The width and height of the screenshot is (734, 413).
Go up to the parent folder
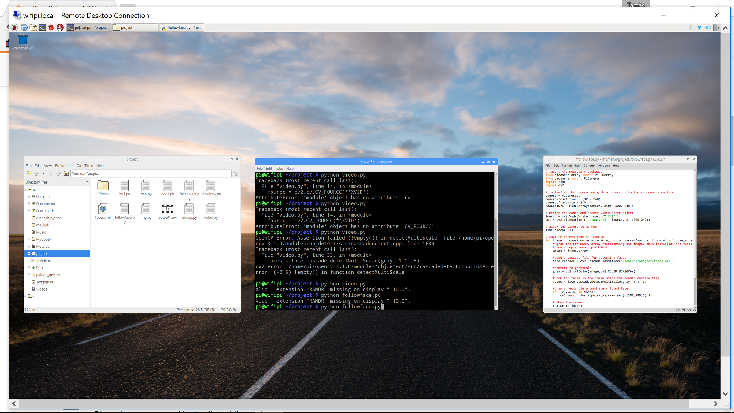pos(58,173)
